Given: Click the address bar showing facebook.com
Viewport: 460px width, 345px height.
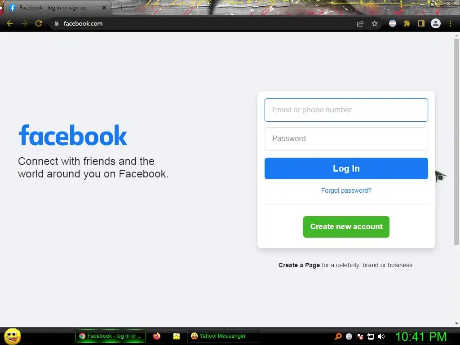Looking at the screenshot, I should (x=203, y=23).
